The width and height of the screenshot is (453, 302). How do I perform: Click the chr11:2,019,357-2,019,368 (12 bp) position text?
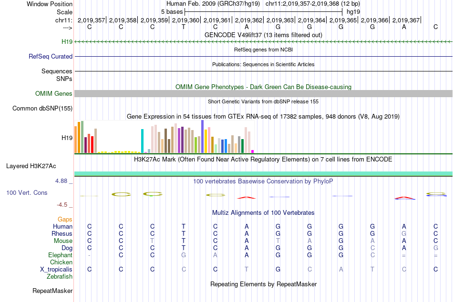pos(313,4)
